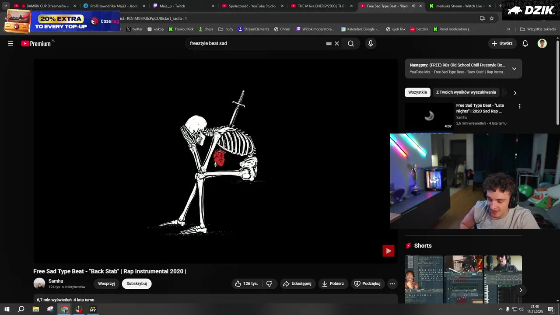Select the Wszystkie filter chip
This screenshot has width=560, height=315.
417,92
